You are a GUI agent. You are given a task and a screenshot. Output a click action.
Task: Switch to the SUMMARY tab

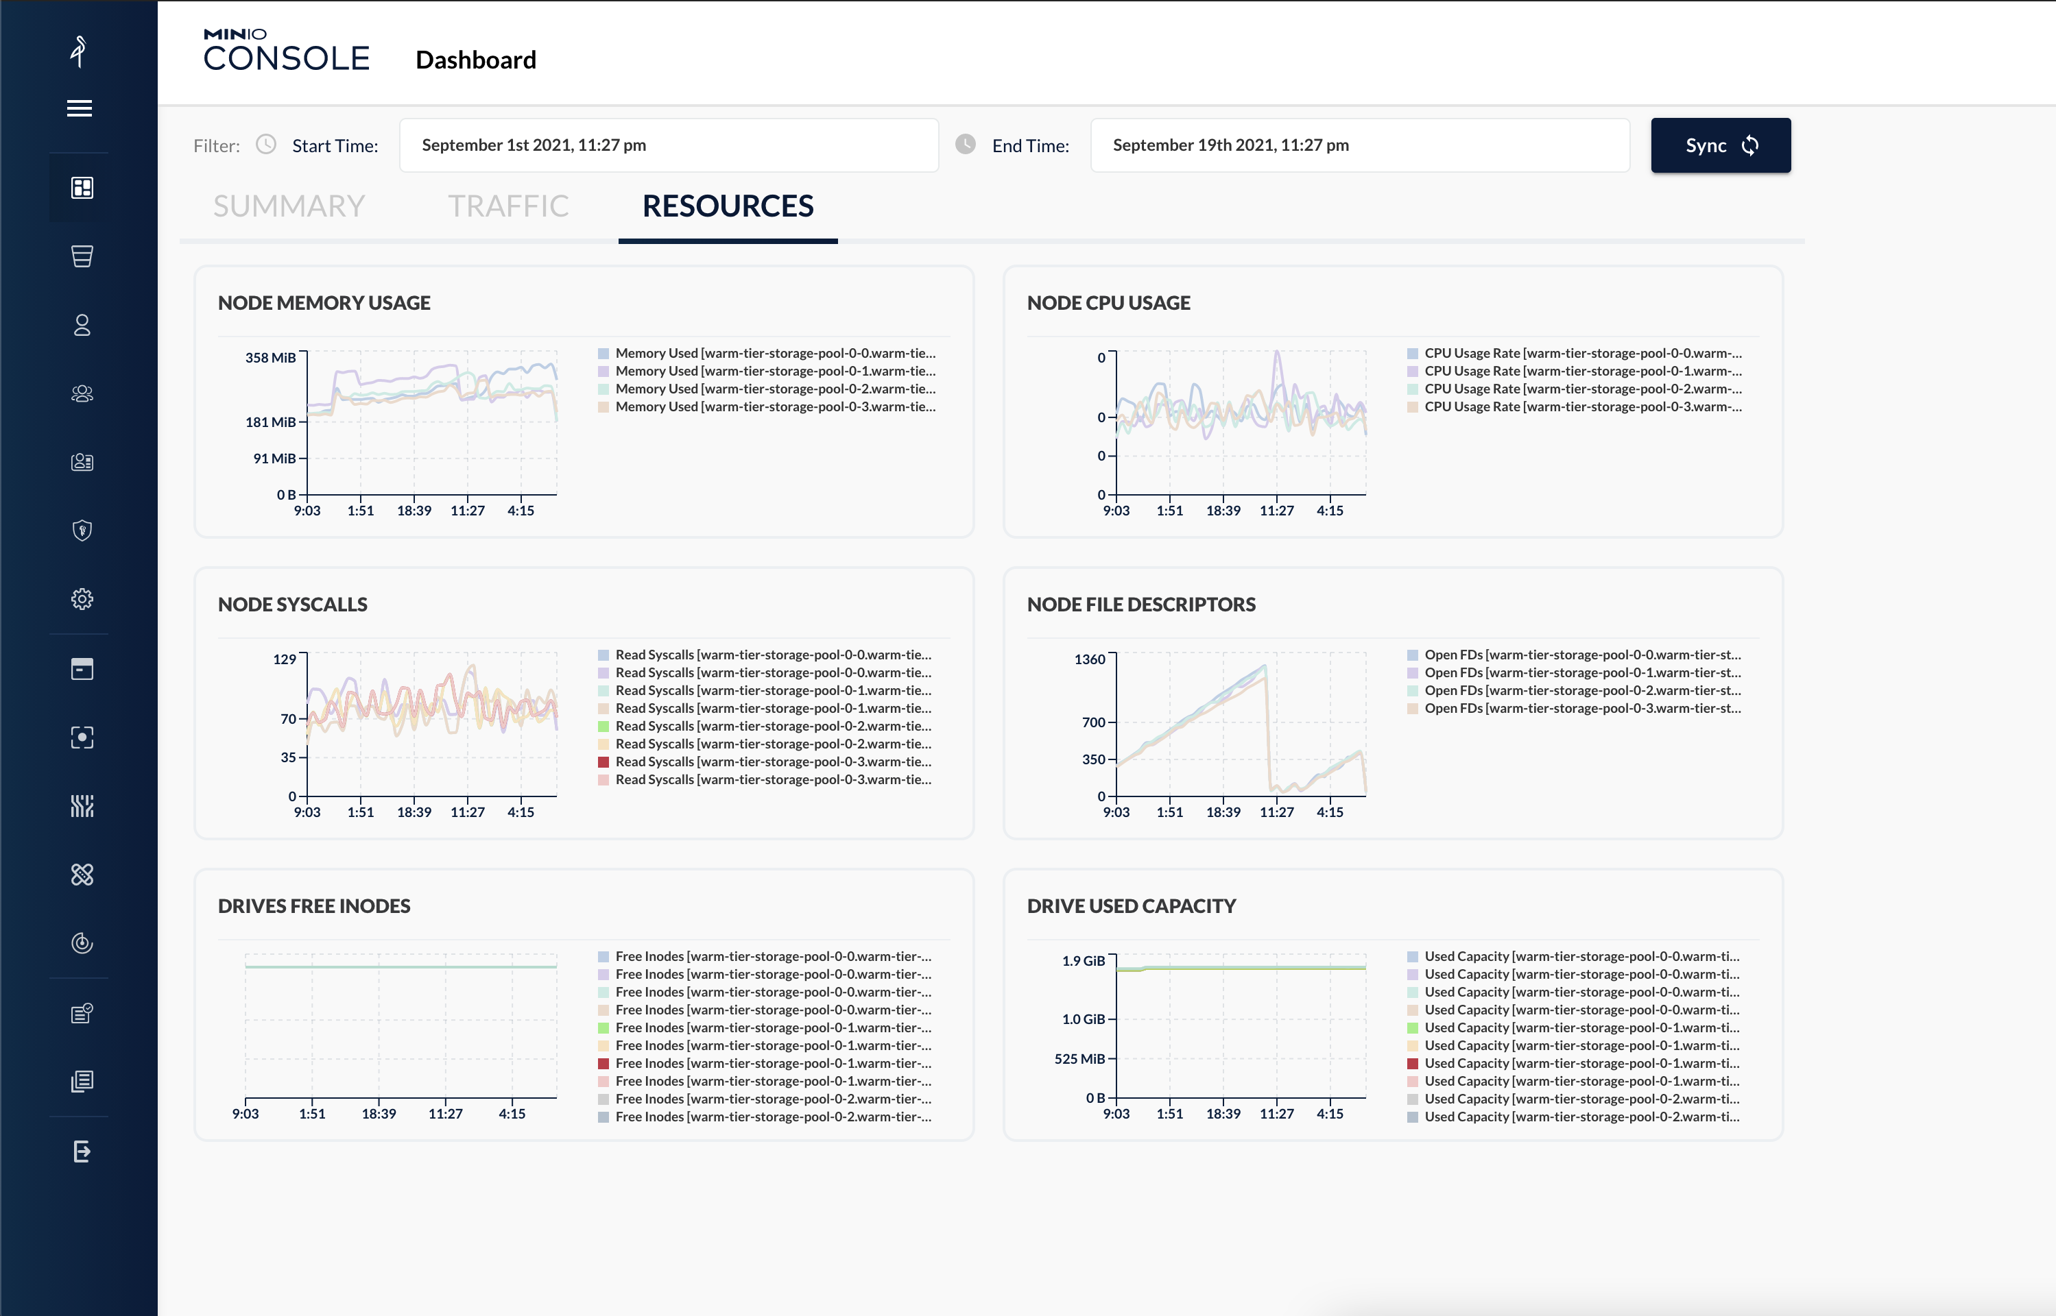point(289,206)
